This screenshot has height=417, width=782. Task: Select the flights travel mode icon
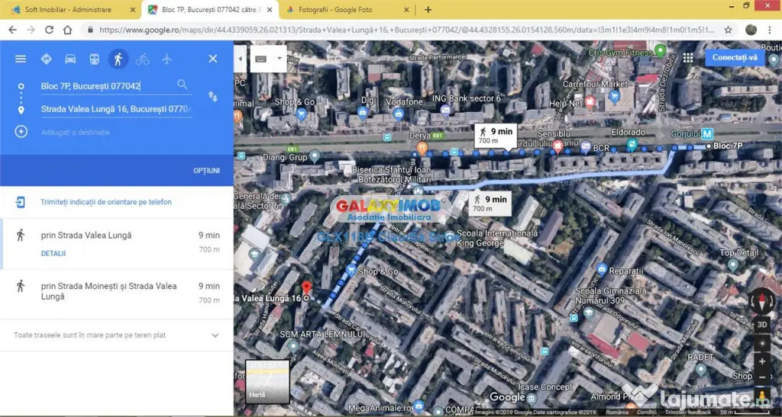point(166,59)
